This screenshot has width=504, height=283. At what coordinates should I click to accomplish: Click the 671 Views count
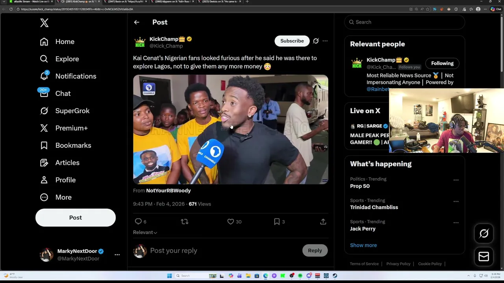(200, 204)
